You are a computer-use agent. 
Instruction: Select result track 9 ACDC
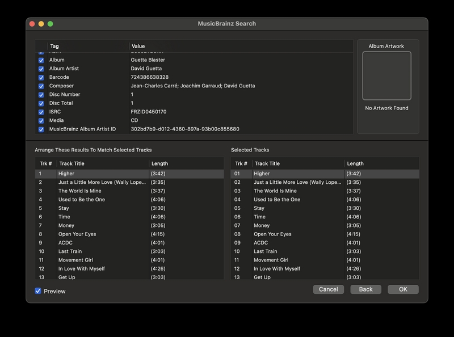coord(129,243)
